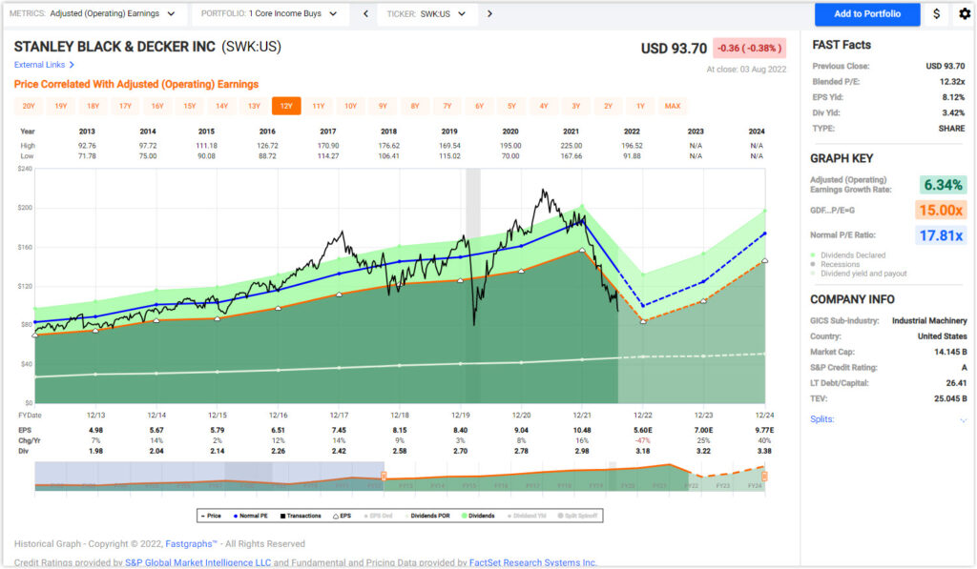Click the left handle of range navigator
This screenshot has width=977, height=569.
pyautogui.click(x=384, y=477)
